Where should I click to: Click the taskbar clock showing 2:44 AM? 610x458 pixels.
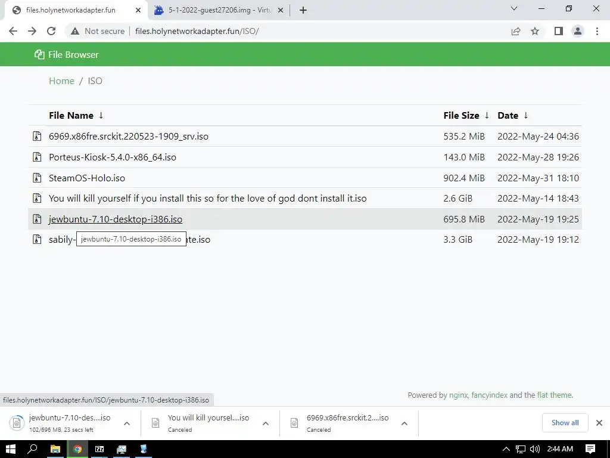(560, 449)
